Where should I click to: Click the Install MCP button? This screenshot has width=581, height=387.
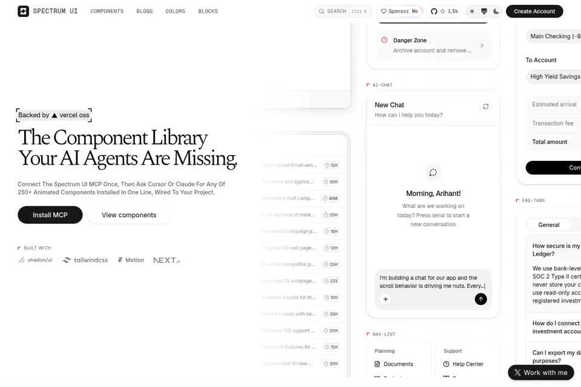coord(50,215)
